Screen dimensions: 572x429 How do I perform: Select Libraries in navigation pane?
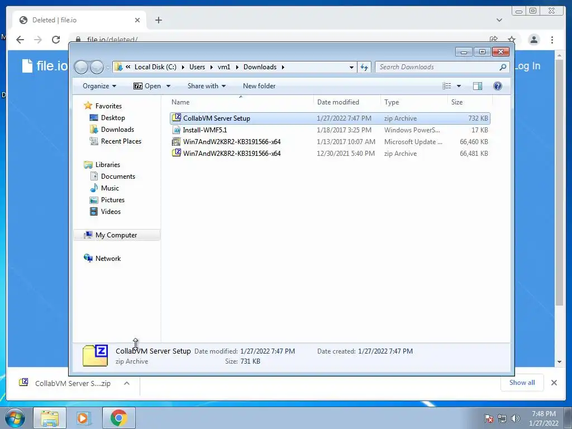click(108, 165)
